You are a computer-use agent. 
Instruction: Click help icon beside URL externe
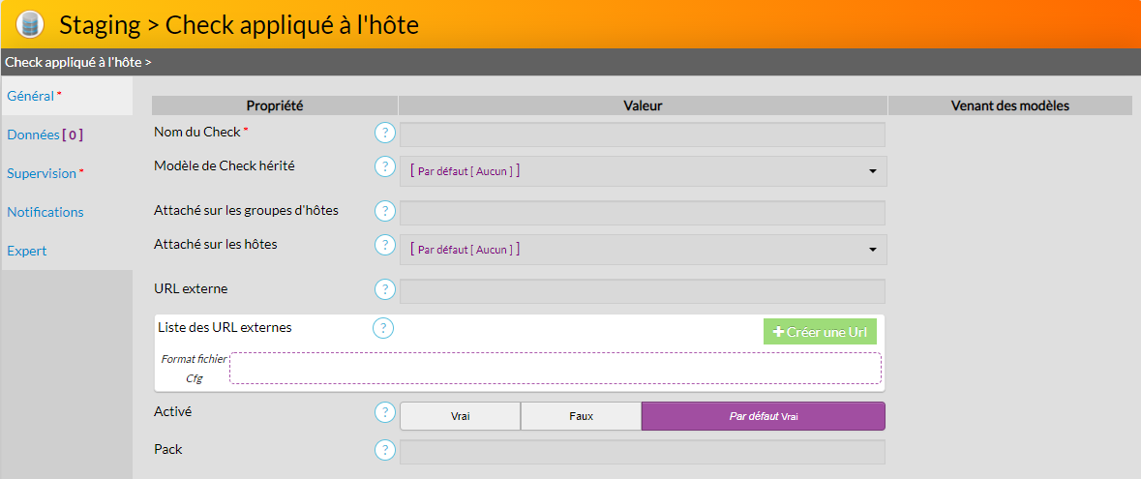pyautogui.click(x=384, y=289)
